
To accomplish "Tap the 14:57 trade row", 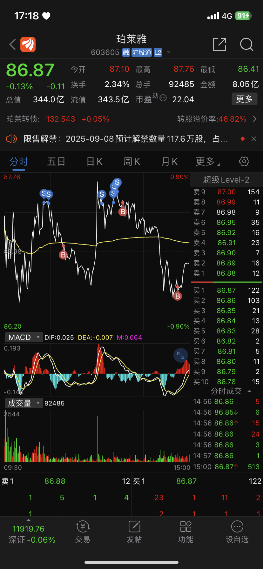I will point(226,456).
